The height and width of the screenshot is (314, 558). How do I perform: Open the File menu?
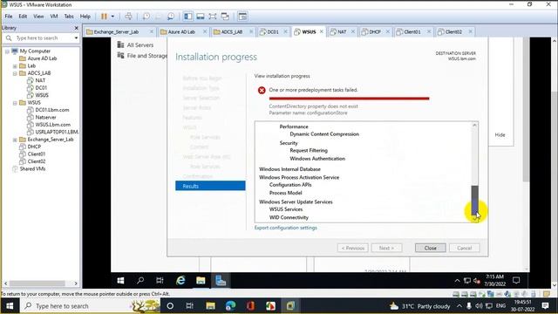click(9, 17)
